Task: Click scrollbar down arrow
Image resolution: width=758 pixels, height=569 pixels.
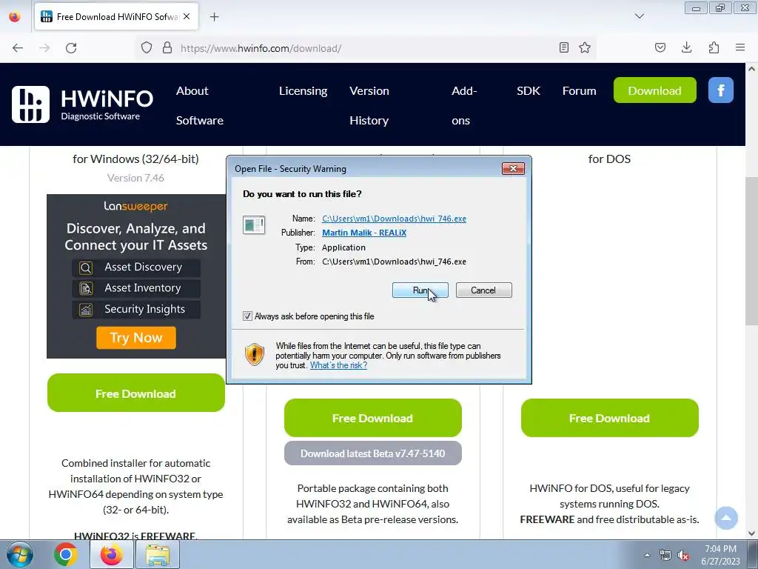Action: click(x=751, y=533)
